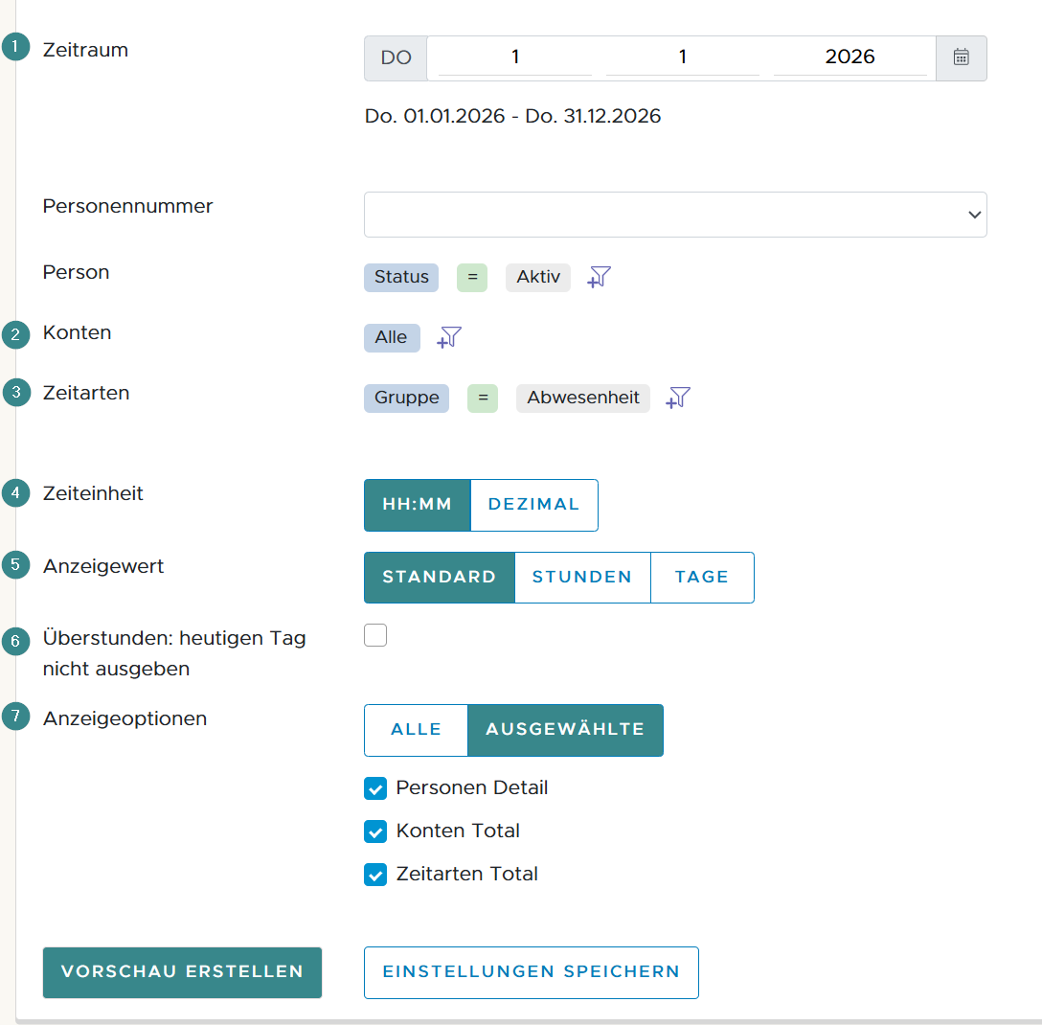This screenshot has width=1042, height=1025.
Task: Add a filter to the Person row
Action: tap(599, 277)
